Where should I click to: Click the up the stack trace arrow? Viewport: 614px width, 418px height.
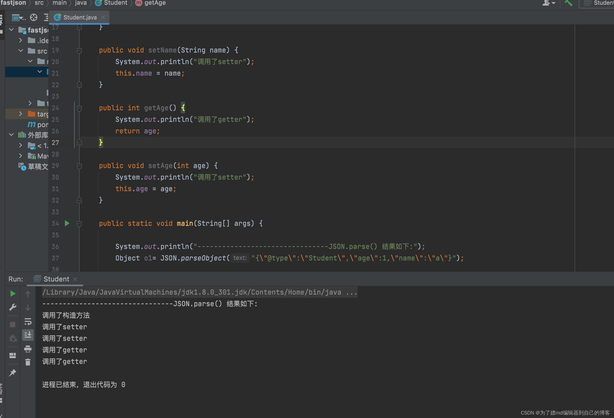[28, 294]
